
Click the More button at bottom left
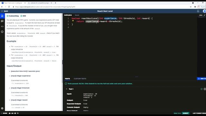[x=5, y=113]
